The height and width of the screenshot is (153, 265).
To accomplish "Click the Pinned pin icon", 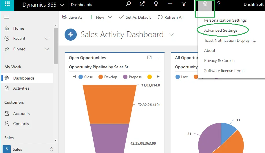I will [7, 49].
